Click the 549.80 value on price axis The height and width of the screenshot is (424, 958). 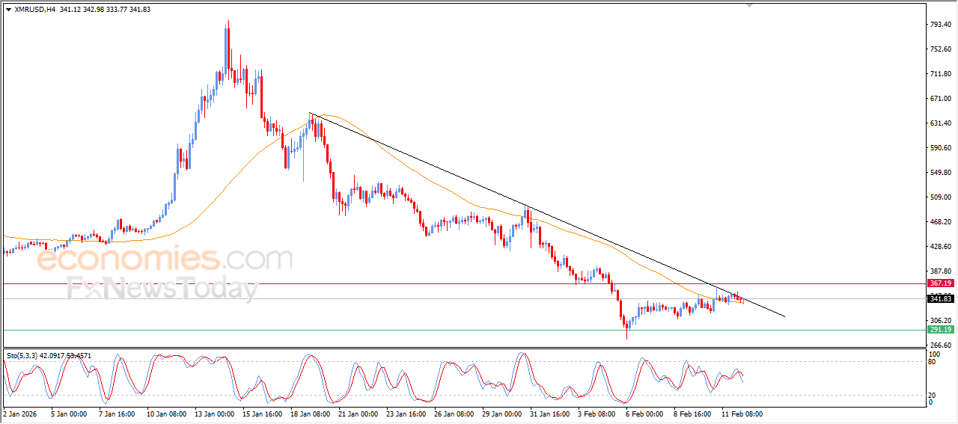pos(940,173)
